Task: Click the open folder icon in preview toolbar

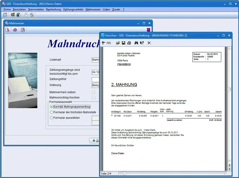Action: pyautogui.click(x=118, y=43)
